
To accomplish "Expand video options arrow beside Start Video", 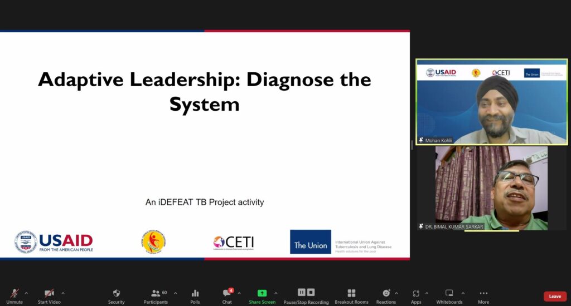I will [x=62, y=293].
